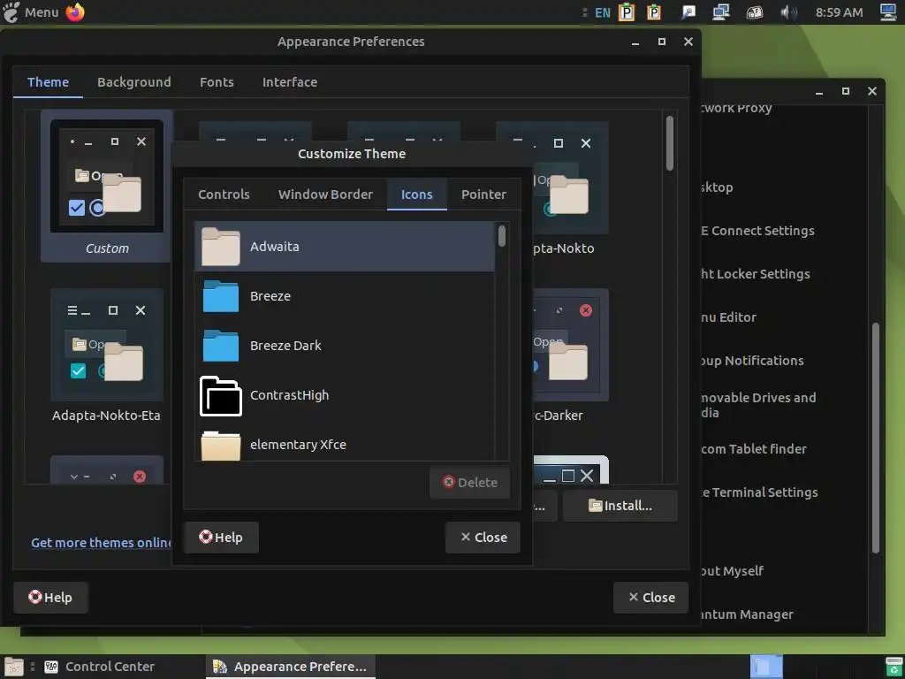Launch Firefox from the top panel
This screenshot has height=679, width=905.
coord(75,12)
